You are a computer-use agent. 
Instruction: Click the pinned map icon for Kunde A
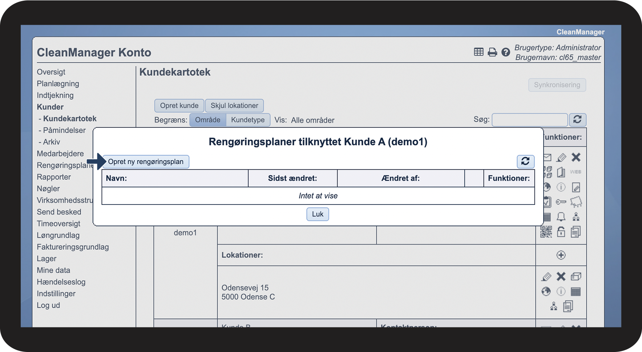click(x=576, y=202)
